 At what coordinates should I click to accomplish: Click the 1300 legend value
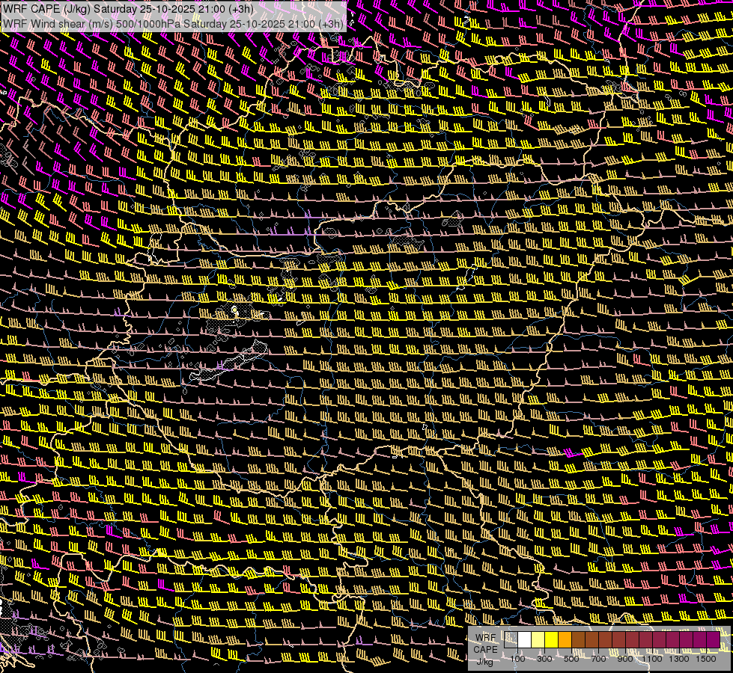(x=679, y=659)
